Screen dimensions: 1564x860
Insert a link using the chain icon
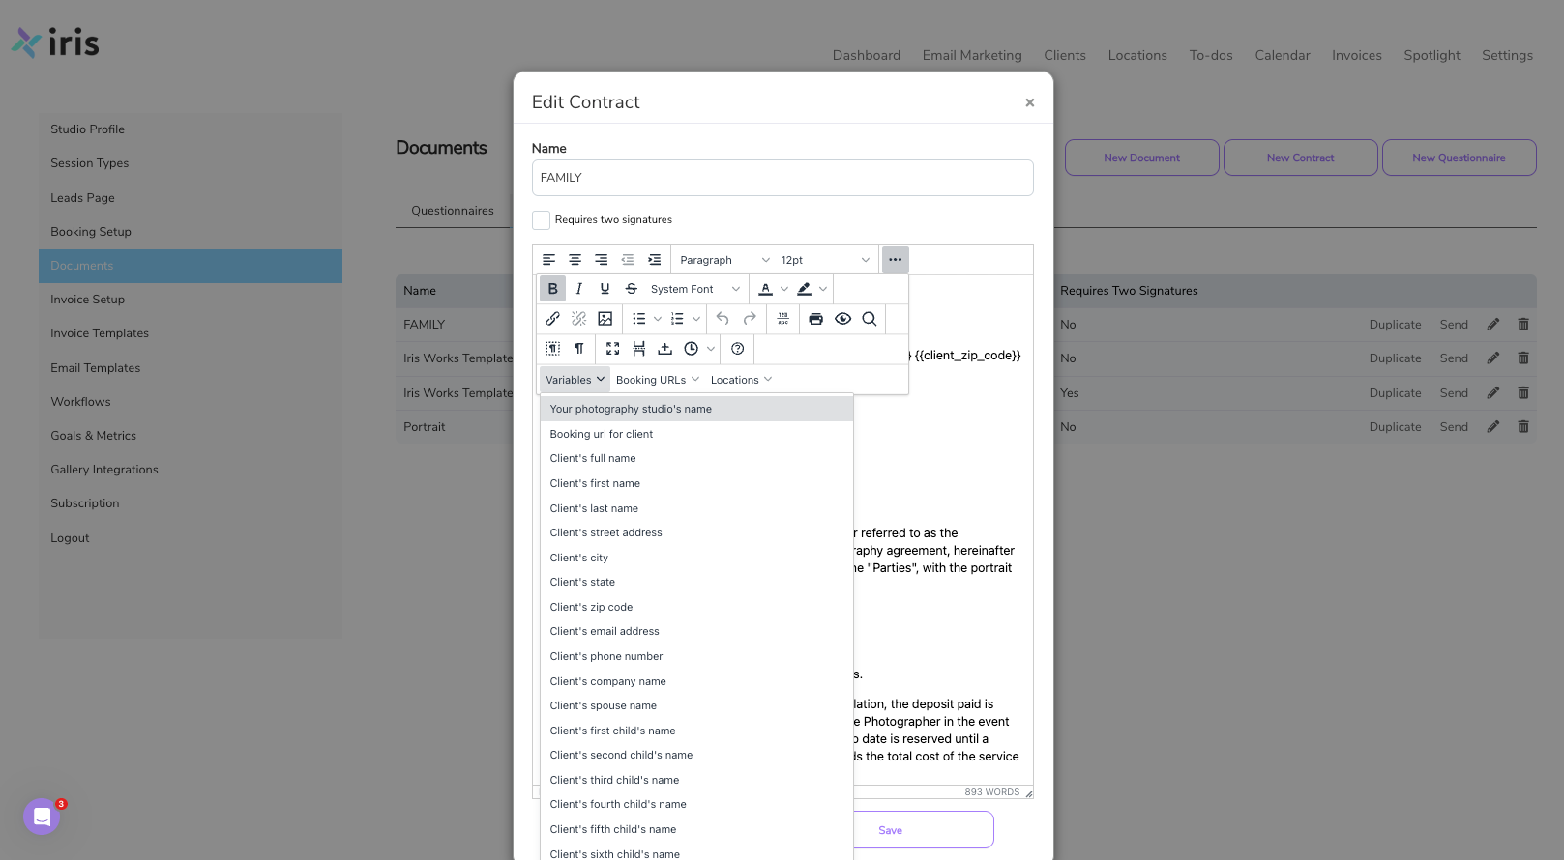pos(552,319)
